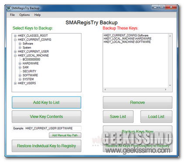Screen dimensions: 184x162
Task: Click the backup list scroll down arrow
Action: pyautogui.click(x=170, y=86)
